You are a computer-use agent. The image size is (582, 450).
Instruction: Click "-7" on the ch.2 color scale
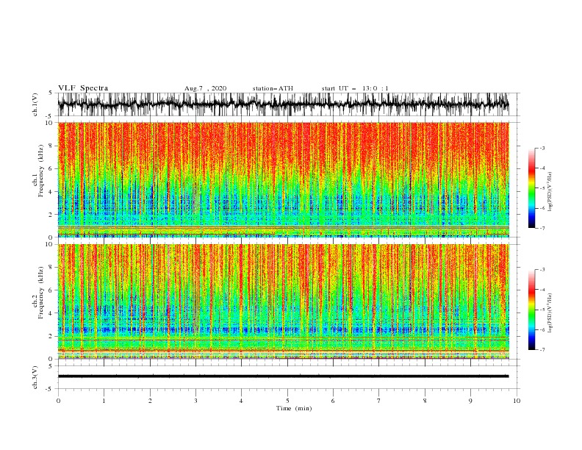(x=542, y=350)
